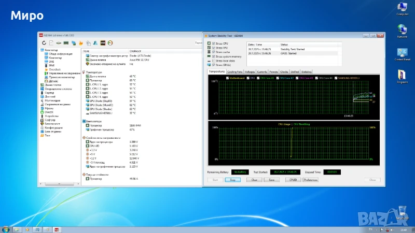Click the AIDA64 icon in the taskbar
Image resolution: width=415 pixels, height=233 pixels.
(x=57, y=229)
